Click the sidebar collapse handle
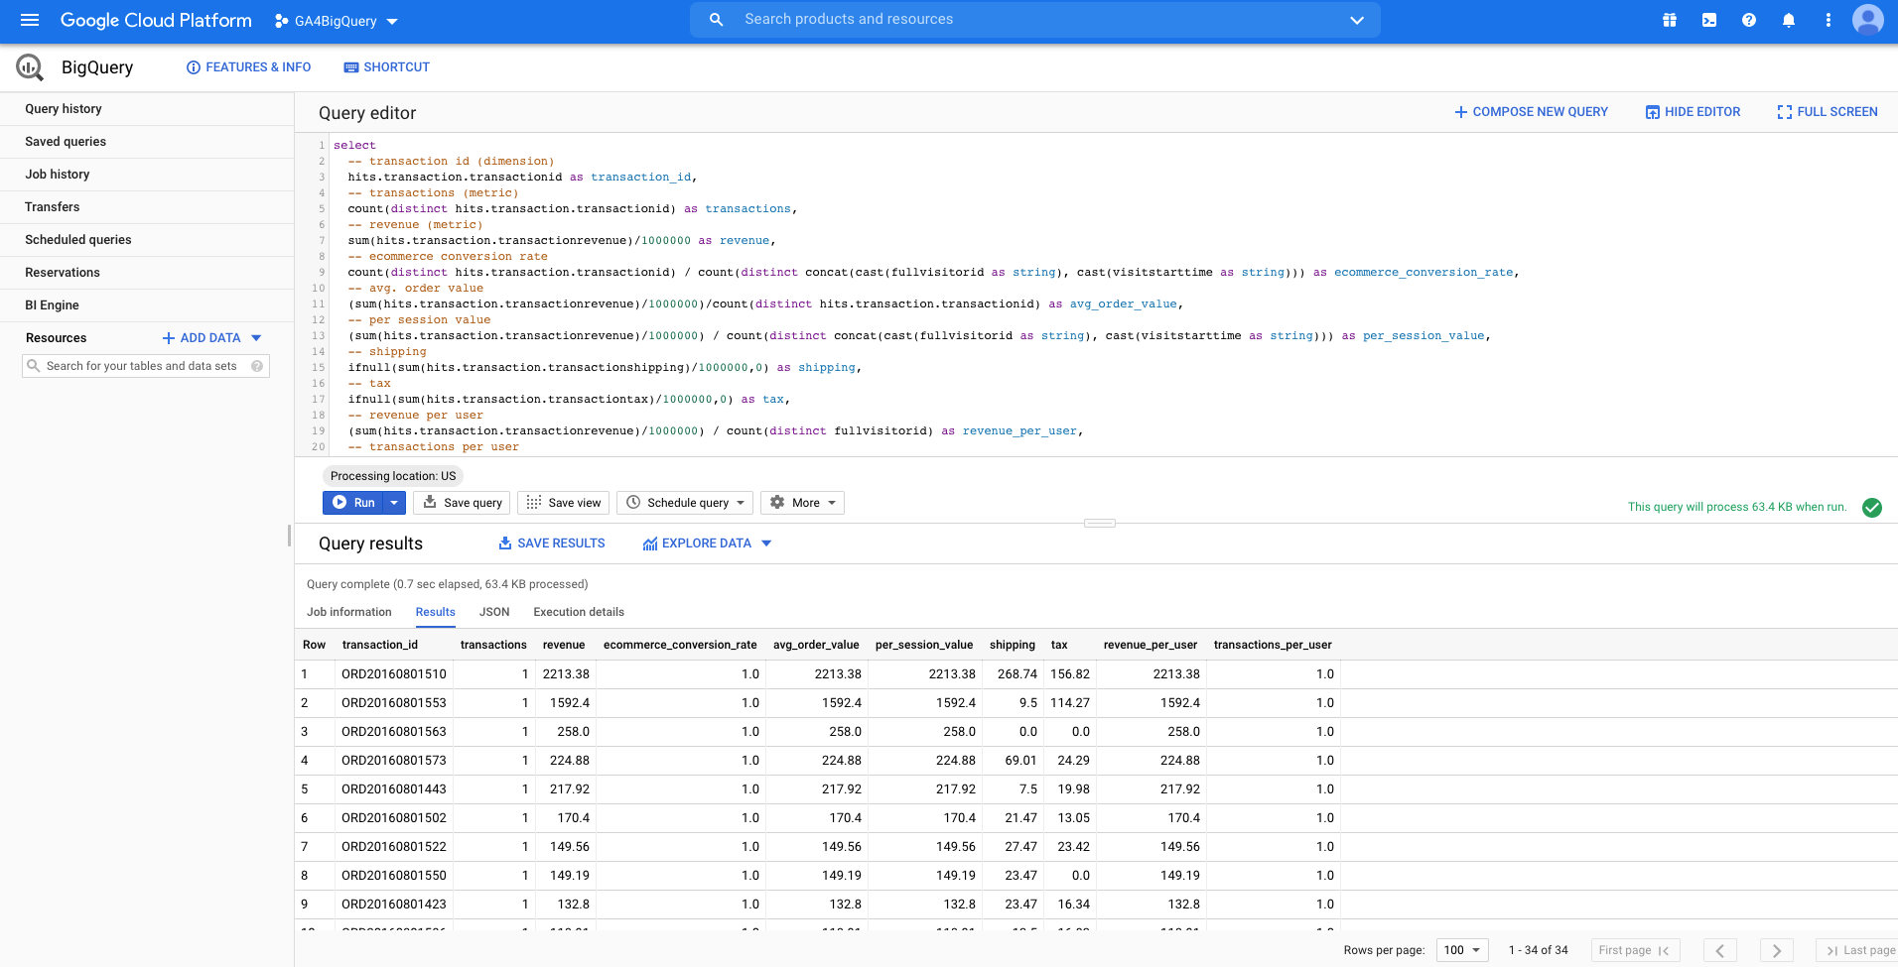This screenshot has width=1898, height=967. 289,536
